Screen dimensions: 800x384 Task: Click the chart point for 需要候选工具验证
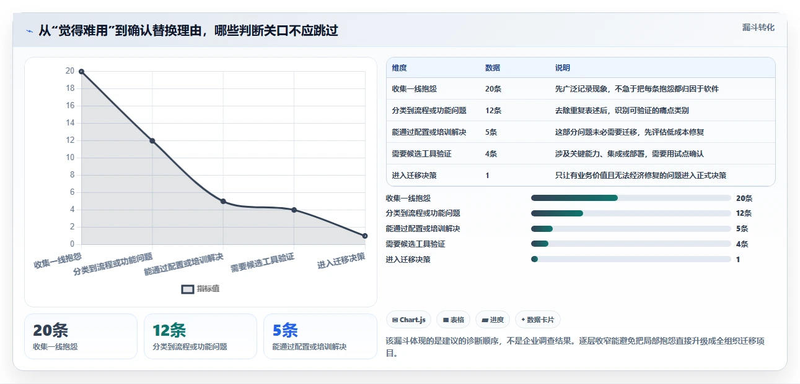[294, 210]
